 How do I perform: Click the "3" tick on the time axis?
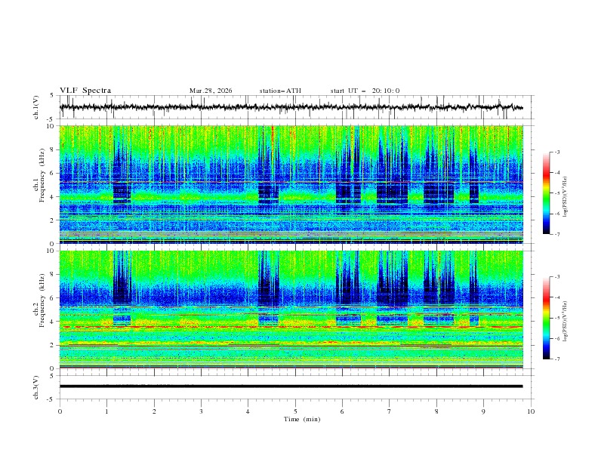(x=201, y=411)
